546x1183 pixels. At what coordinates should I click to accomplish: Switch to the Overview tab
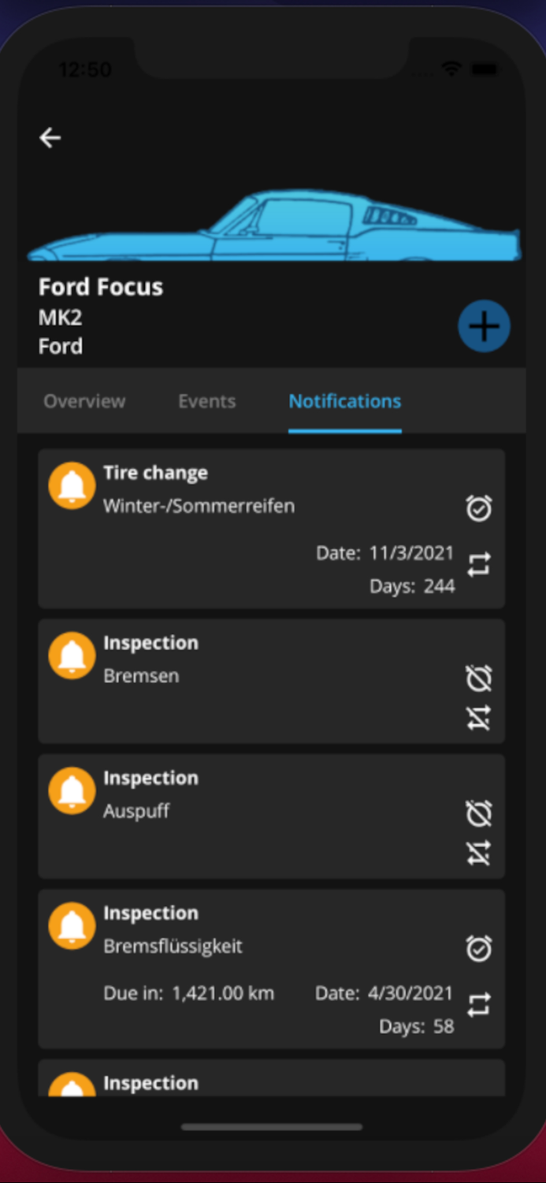tap(84, 401)
